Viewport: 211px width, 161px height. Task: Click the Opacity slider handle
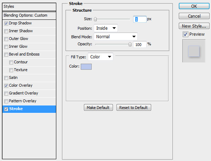130,44
